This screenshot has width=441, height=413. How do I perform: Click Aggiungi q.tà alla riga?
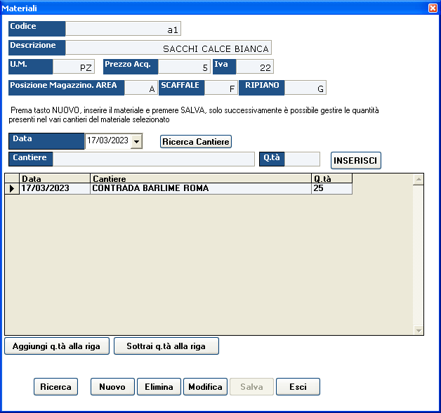(57, 346)
